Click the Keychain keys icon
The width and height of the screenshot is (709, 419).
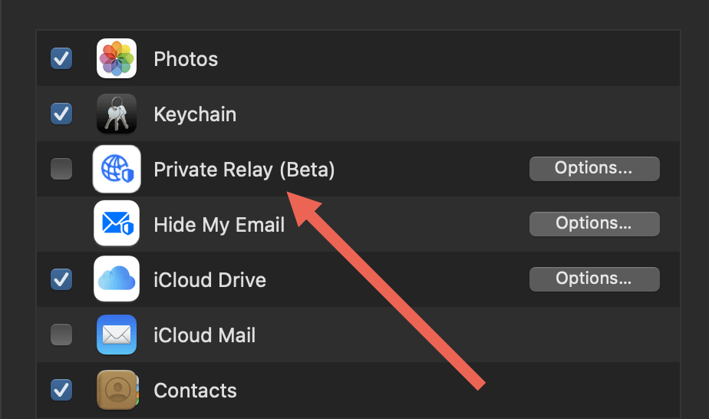pos(117,114)
